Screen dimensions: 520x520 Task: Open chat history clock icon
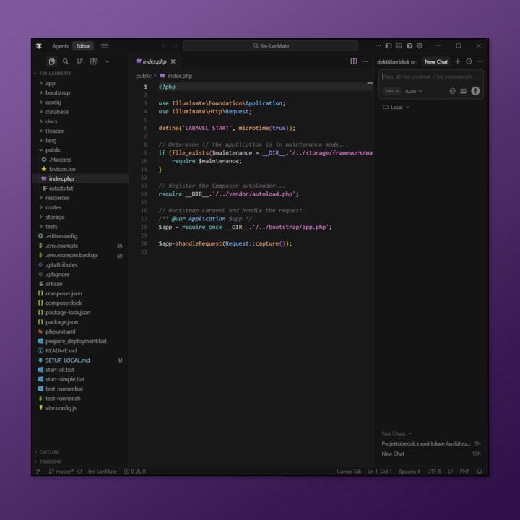(x=469, y=61)
